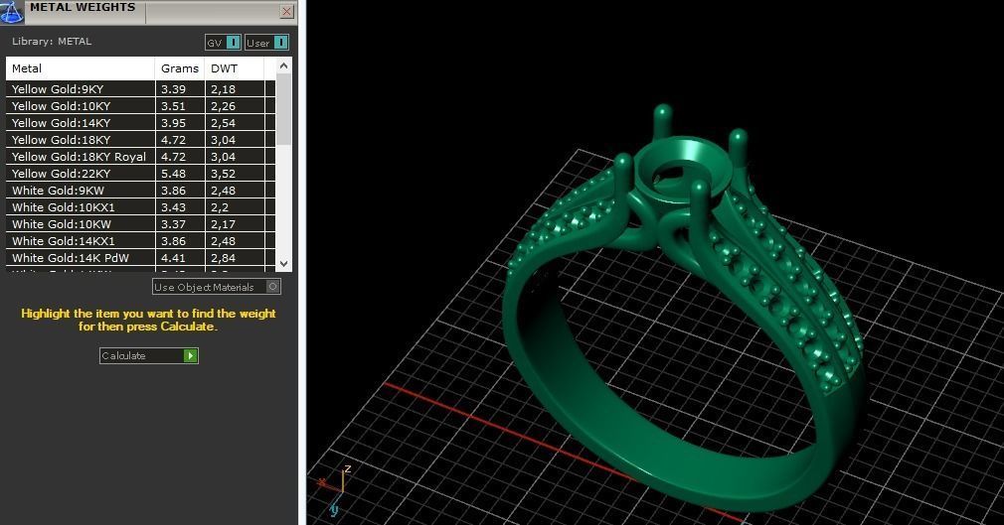Click the 4.41 grams value for 14K PdW
Image resolution: width=1004 pixels, height=525 pixels.
click(174, 258)
